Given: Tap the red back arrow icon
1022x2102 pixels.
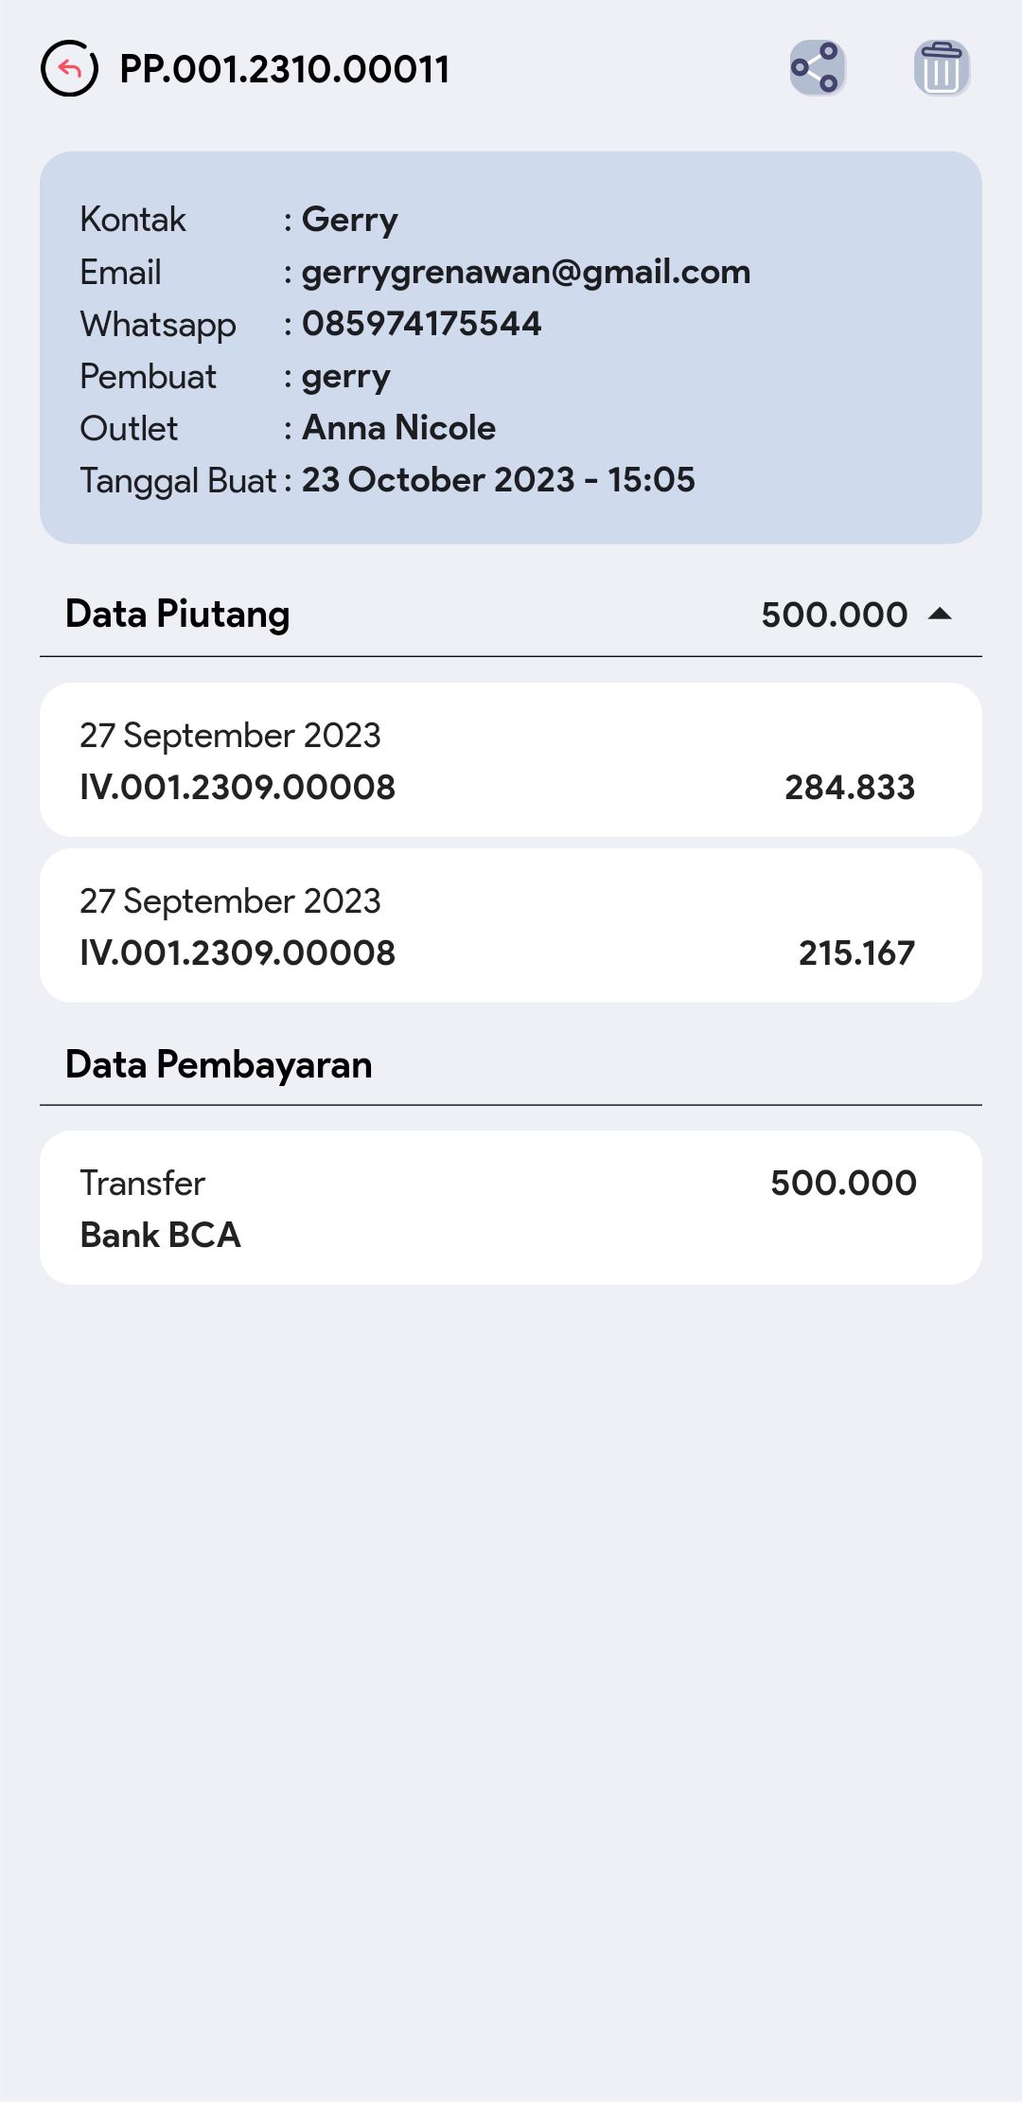Looking at the screenshot, I should 69,69.
